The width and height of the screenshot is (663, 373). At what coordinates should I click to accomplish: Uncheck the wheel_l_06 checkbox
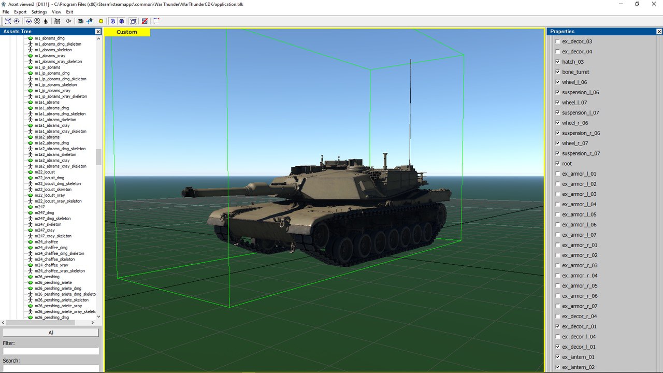pos(558,82)
